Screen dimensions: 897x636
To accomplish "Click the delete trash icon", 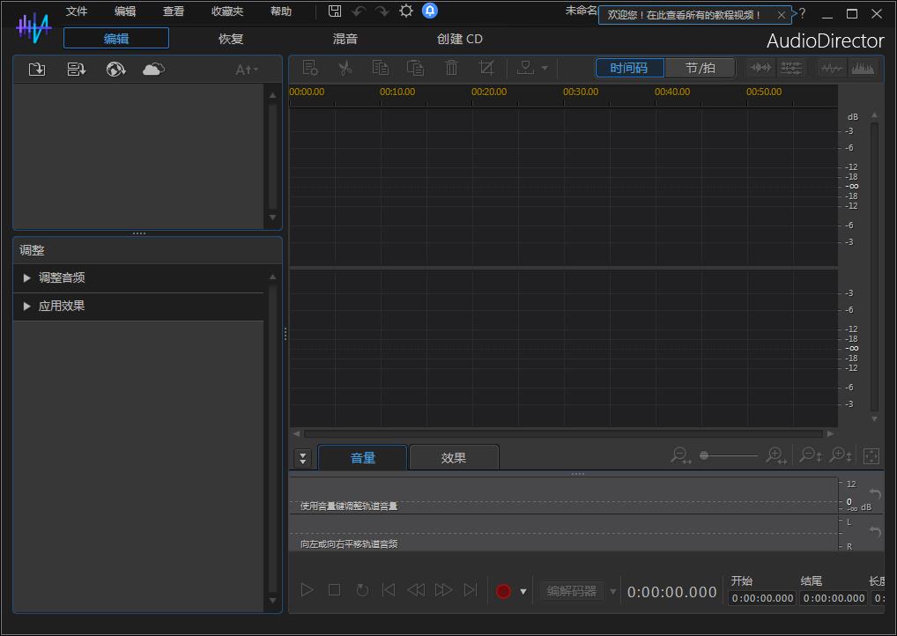I will tap(451, 68).
